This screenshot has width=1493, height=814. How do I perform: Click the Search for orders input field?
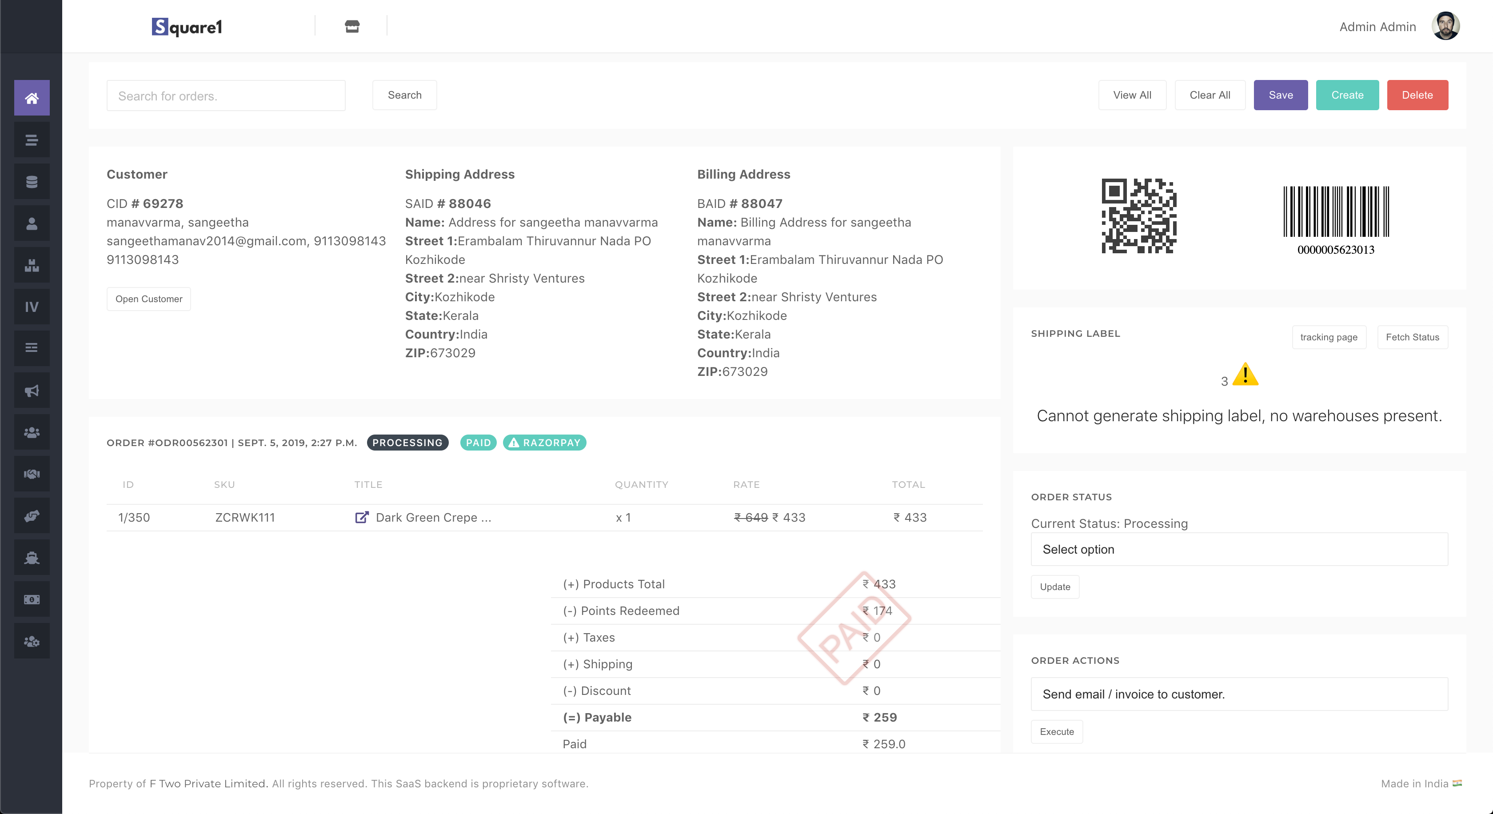(226, 96)
